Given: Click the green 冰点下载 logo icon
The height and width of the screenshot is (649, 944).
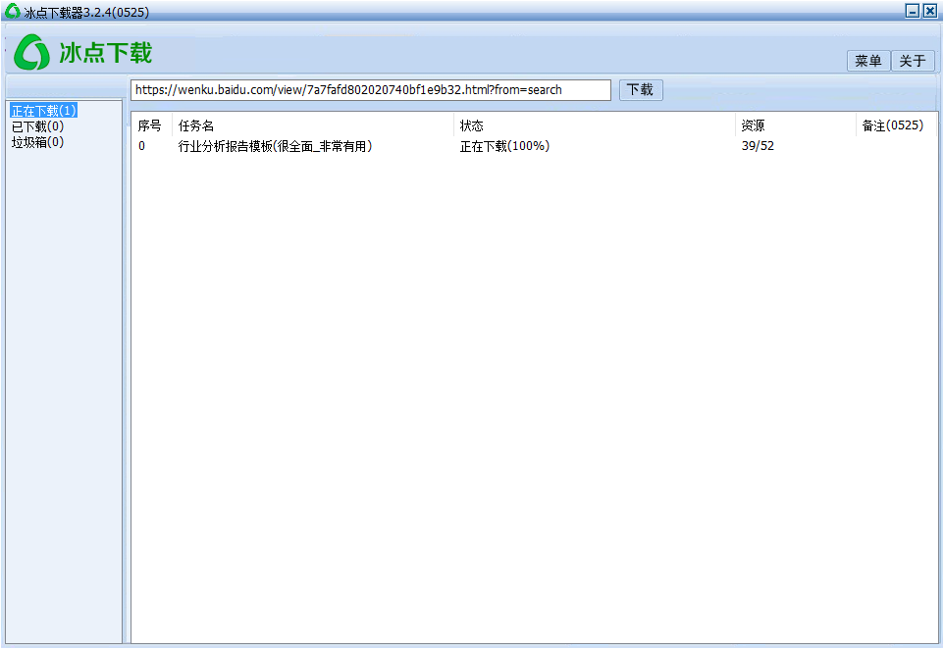Looking at the screenshot, I should coord(31,52).
